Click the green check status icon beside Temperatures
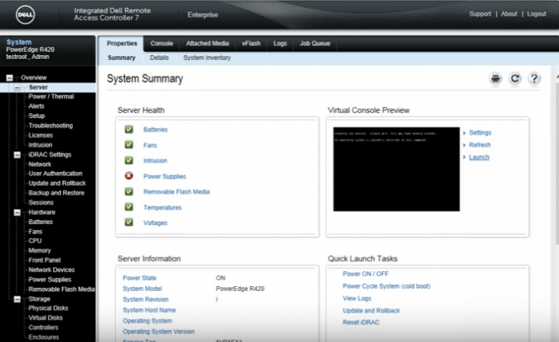Screen dimensions: 559x342 pyautogui.click(x=129, y=206)
